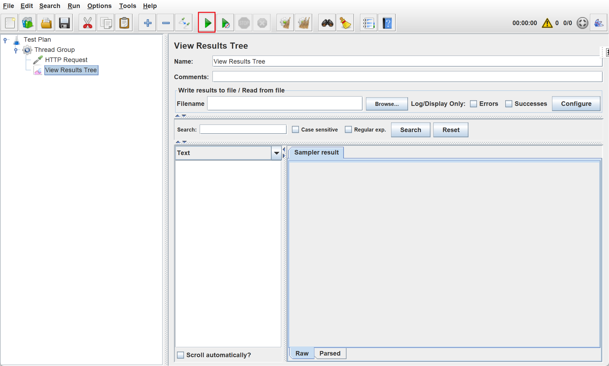Screen dimensions: 609x366
Task: Switch to the Parsed tab
Action: [330, 353]
